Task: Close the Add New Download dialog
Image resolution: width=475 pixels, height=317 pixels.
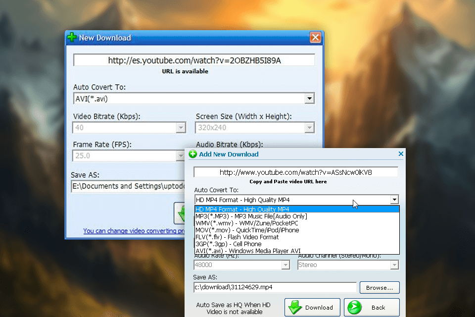Action: (x=401, y=154)
